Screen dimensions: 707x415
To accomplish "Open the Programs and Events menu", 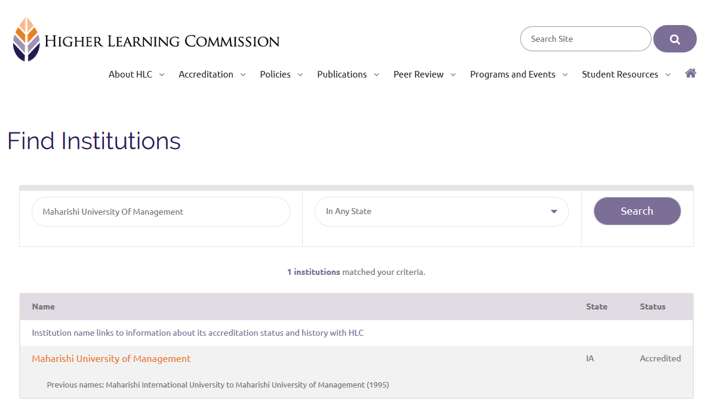I will (x=513, y=75).
